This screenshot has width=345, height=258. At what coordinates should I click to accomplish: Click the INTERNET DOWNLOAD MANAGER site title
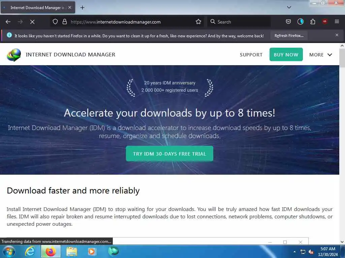70,55
